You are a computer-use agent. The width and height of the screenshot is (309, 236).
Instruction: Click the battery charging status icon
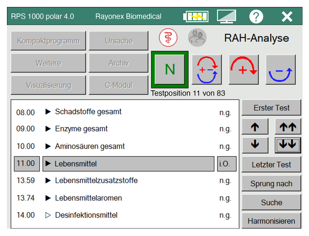(195, 17)
